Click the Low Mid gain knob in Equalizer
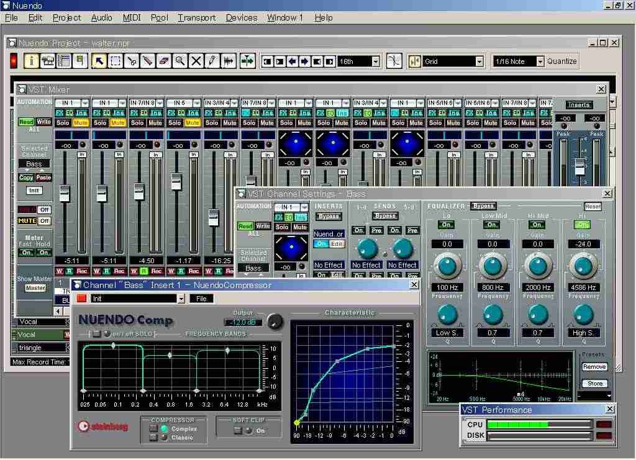The image size is (636, 460). (493, 266)
